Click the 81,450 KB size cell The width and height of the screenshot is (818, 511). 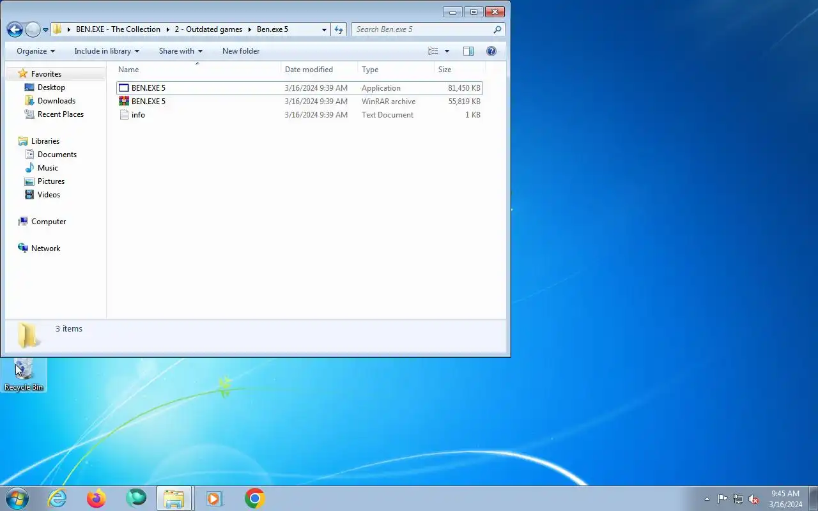coord(464,88)
